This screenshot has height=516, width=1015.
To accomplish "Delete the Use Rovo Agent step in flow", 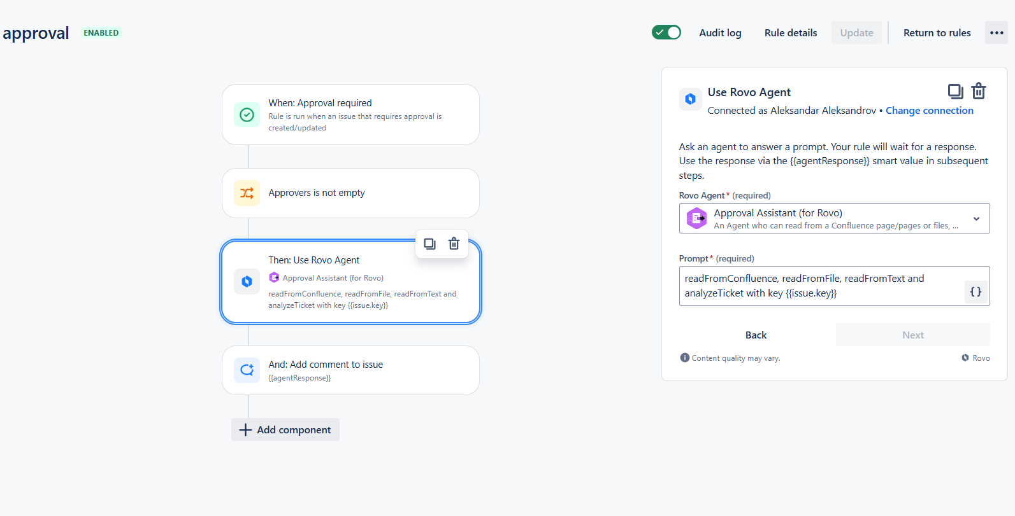I will (x=454, y=244).
